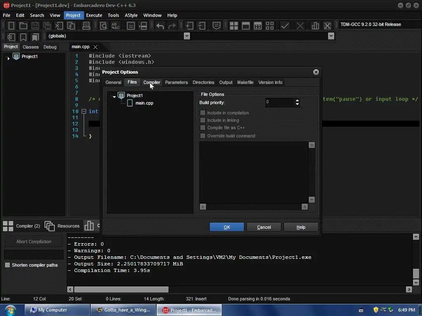The image size is (422, 316).
Task: Enable Compile file as C++ checkbox
Action: 203,128
